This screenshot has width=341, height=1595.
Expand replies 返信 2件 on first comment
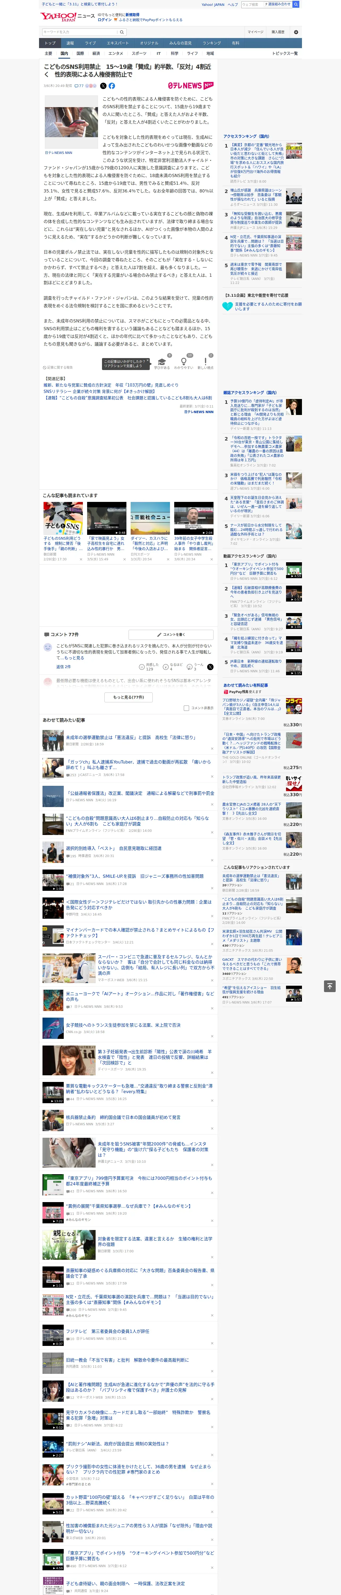click(63, 667)
